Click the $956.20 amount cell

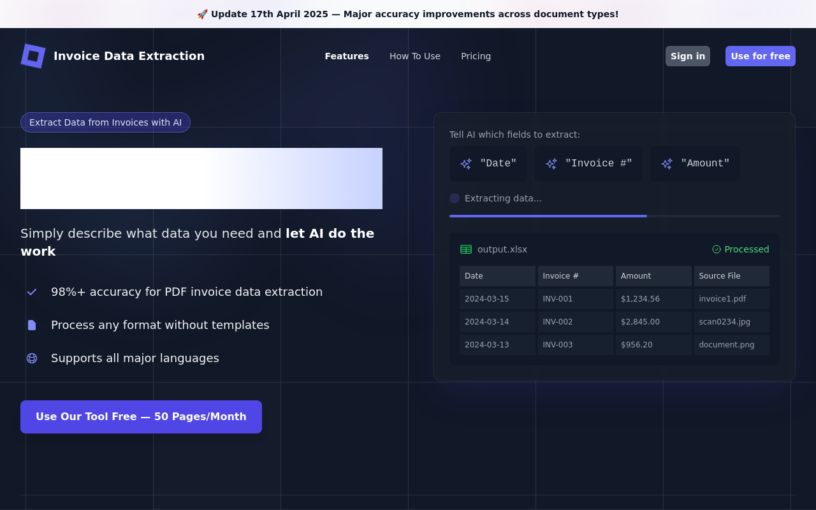(x=653, y=345)
